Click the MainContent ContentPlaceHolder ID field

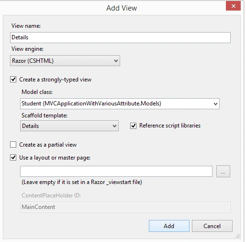click(x=125, y=207)
